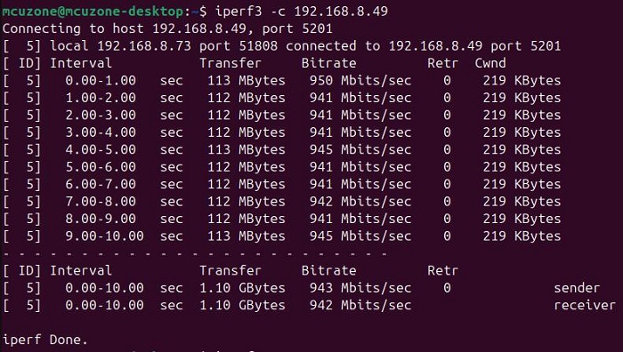Screen dimensions: 623x352
Task: Click the dashed separator line
Action: point(195,253)
